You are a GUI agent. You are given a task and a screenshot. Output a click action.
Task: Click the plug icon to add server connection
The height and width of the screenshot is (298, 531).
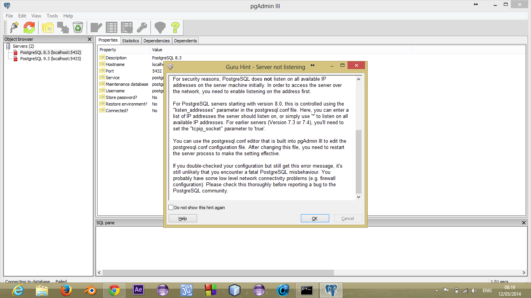[14, 28]
